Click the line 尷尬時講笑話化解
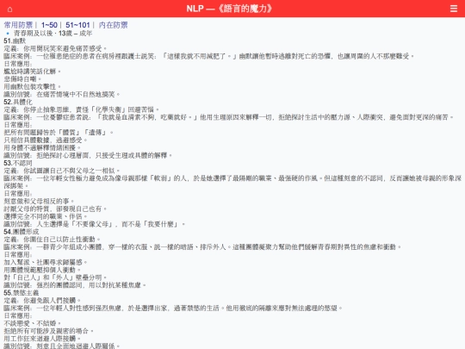This screenshot has width=465, height=349. pyautogui.click(x=32, y=72)
